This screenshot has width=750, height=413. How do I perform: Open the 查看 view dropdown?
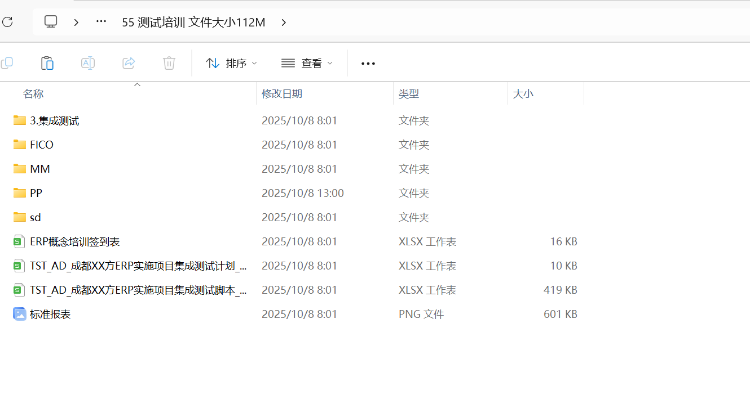coord(307,64)
